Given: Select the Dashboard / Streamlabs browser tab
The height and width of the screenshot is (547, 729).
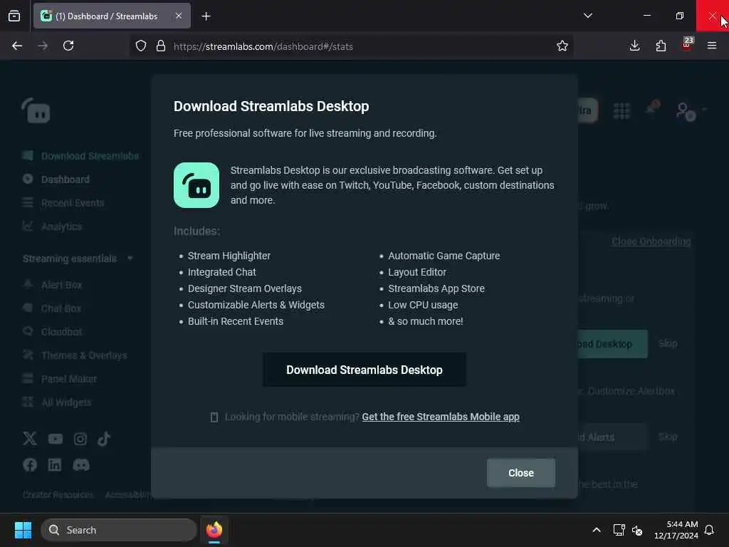Looking at the screenshot, I should 112,16.
